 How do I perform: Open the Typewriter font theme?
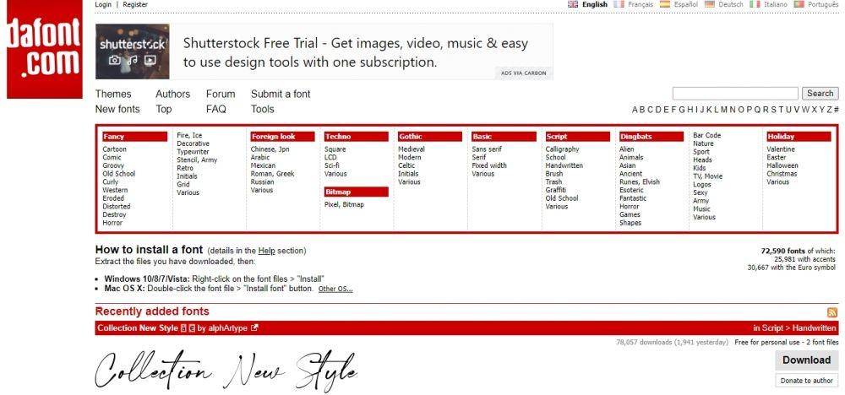click(193, 152)
